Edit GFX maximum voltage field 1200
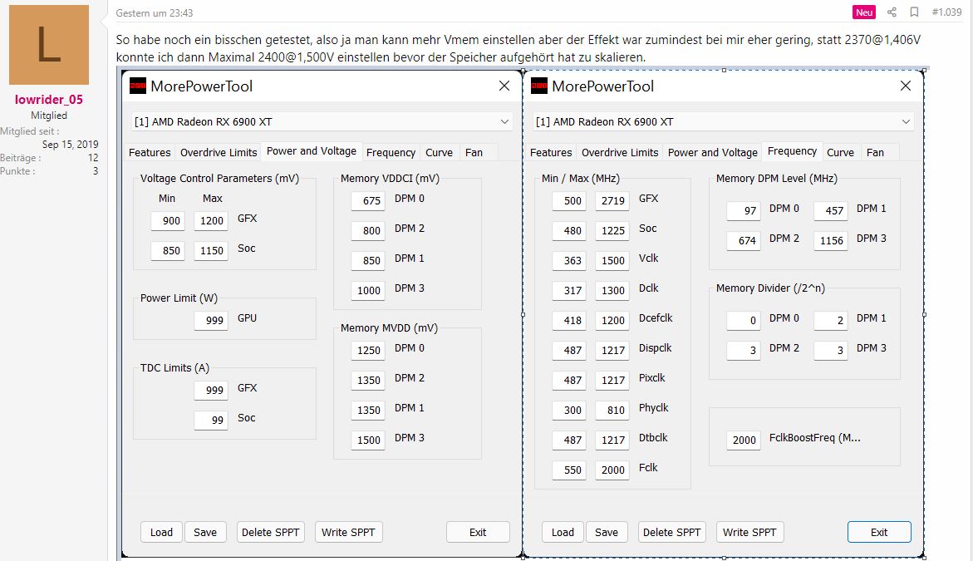Viewport: 973px width, 561px height. 211,220
